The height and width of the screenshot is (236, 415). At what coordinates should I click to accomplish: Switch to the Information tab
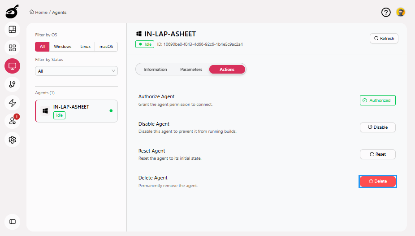(x=155, y=70)
